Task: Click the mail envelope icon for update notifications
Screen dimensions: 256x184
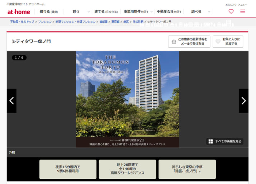Action: (174, 41)
